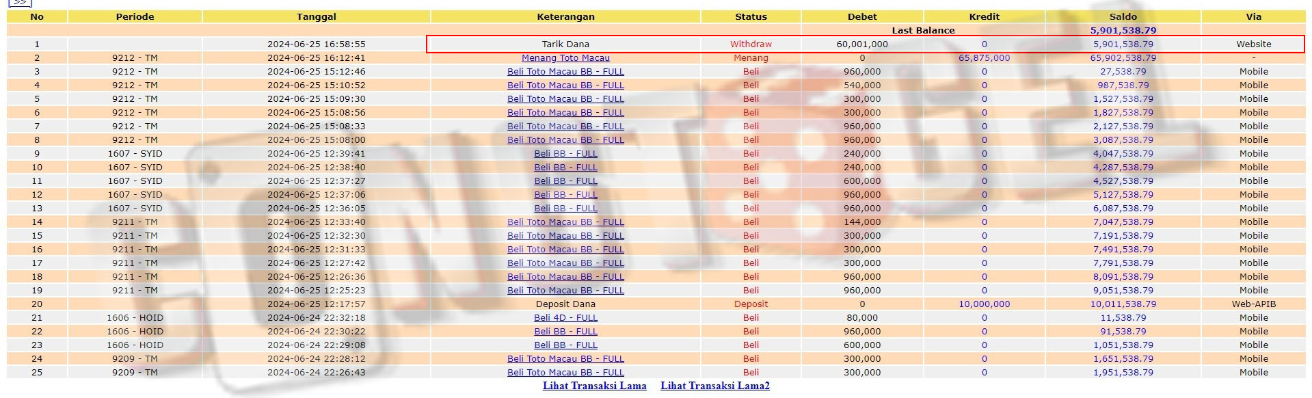Click the Periode column header
The height and width of the screenshot is (398, 1312).
point(135,16)
